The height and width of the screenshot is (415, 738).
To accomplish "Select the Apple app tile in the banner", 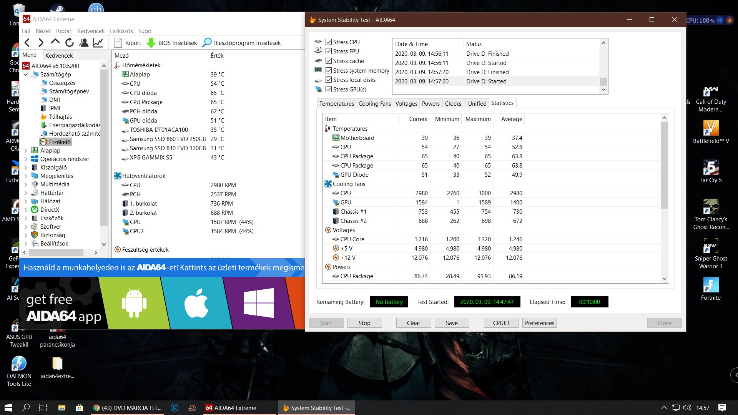I will tap(196, 303).
